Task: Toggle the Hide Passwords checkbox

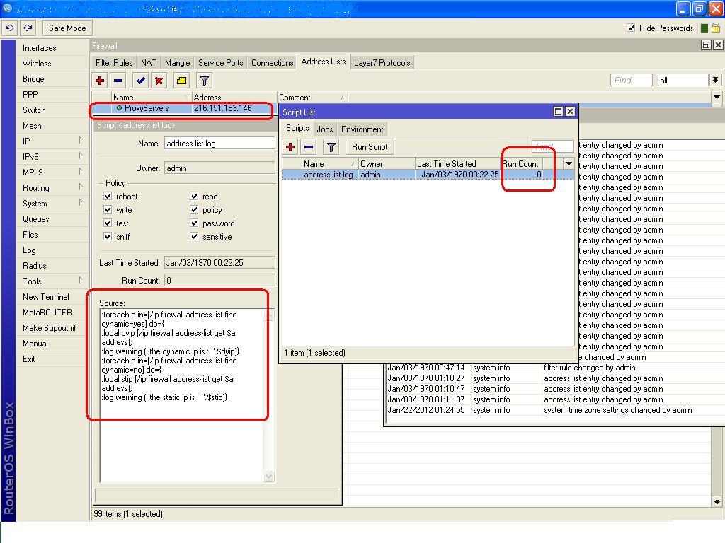Action: [631, 28]
